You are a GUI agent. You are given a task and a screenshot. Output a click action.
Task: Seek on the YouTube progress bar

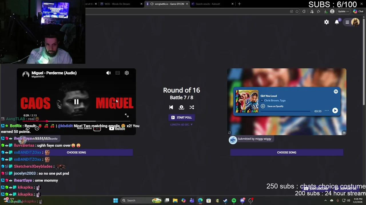tap(76, 121)
